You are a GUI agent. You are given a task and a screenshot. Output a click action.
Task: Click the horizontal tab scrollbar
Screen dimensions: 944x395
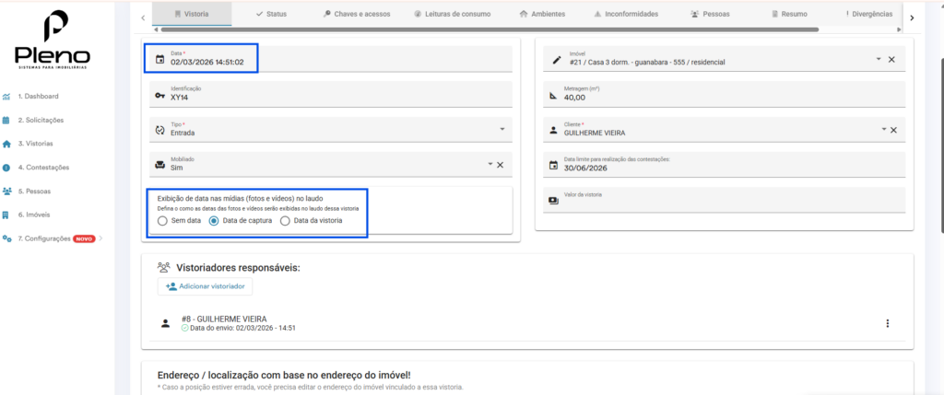[x=489, y=29]
